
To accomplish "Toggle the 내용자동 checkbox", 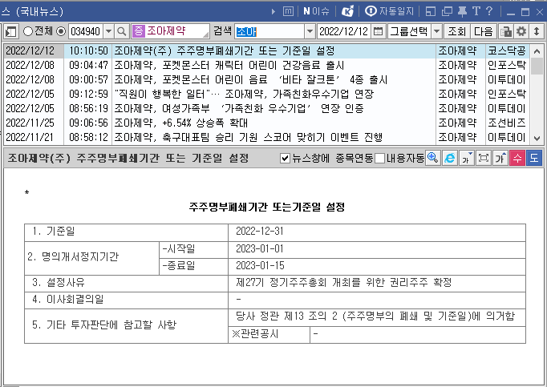I will pyautogui.click(x=380, y=159).
